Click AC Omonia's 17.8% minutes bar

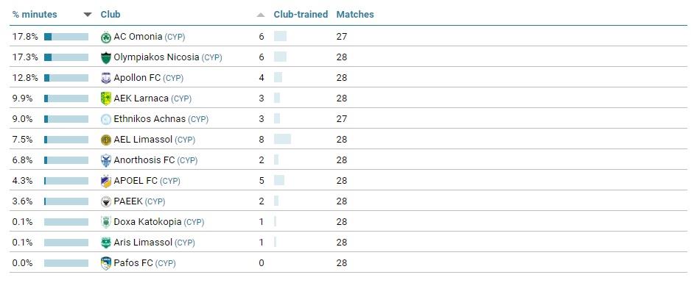[x=66, y=37]
